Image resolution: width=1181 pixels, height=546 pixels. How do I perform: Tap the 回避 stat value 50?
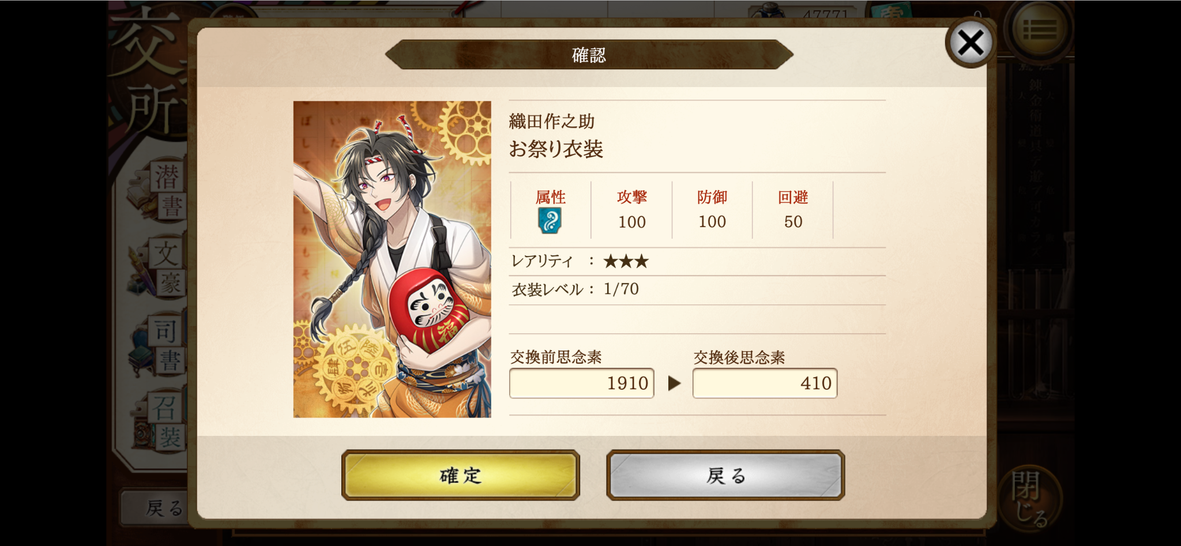(x=793, y=222)
